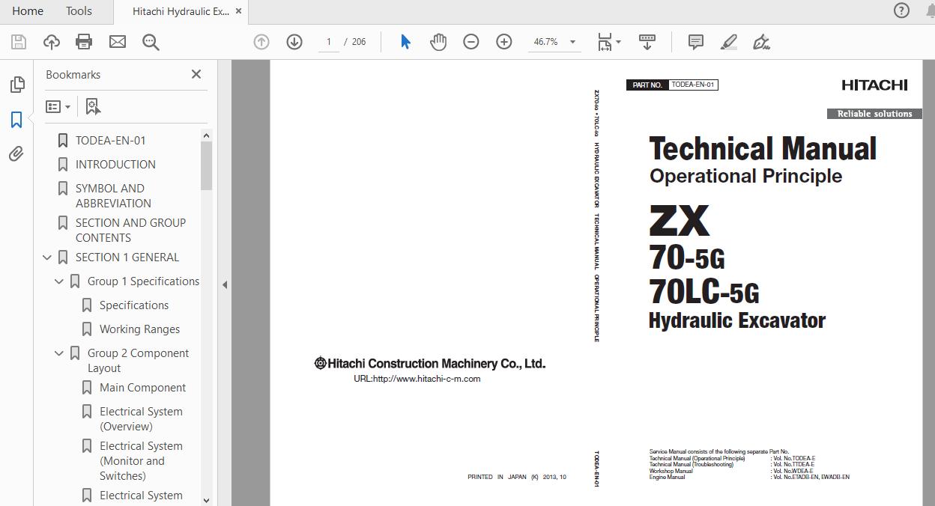Image resolution: width=935 pixels, height=506 pixels.
Task: Add a new bookmark icon
Action: [93, 107]
